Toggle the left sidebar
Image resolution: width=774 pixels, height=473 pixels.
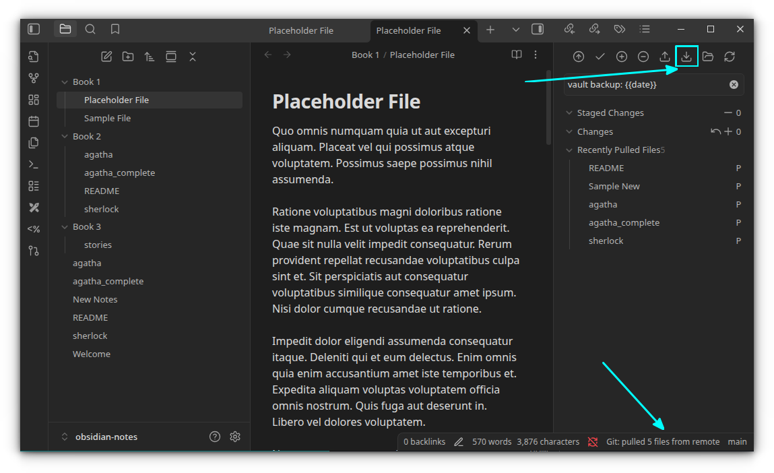(x=34, y=29)
